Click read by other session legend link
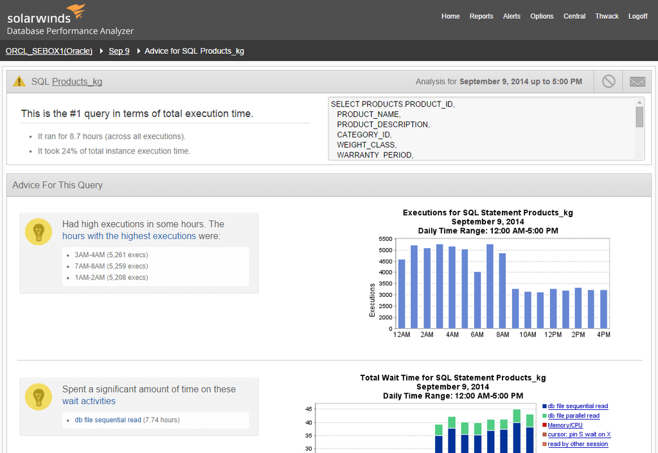658x453 pixels. (x=578, y=444)
